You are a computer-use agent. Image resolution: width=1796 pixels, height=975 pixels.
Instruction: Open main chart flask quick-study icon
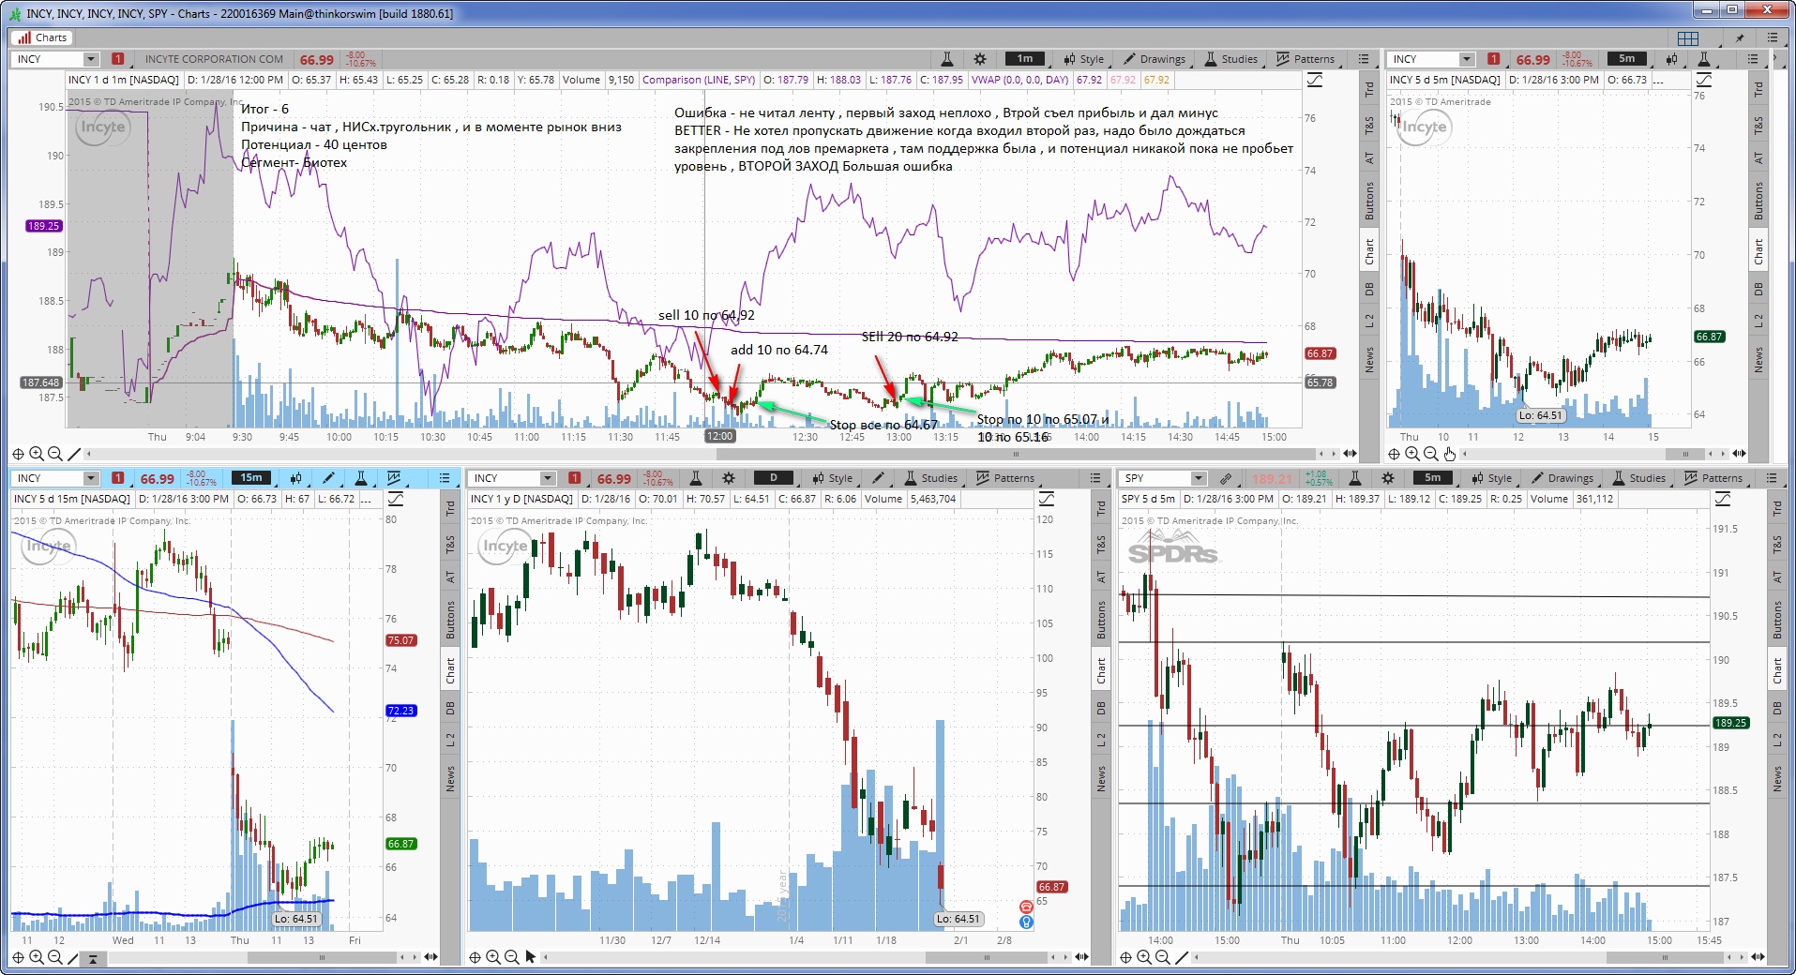(x=947, y=59)
